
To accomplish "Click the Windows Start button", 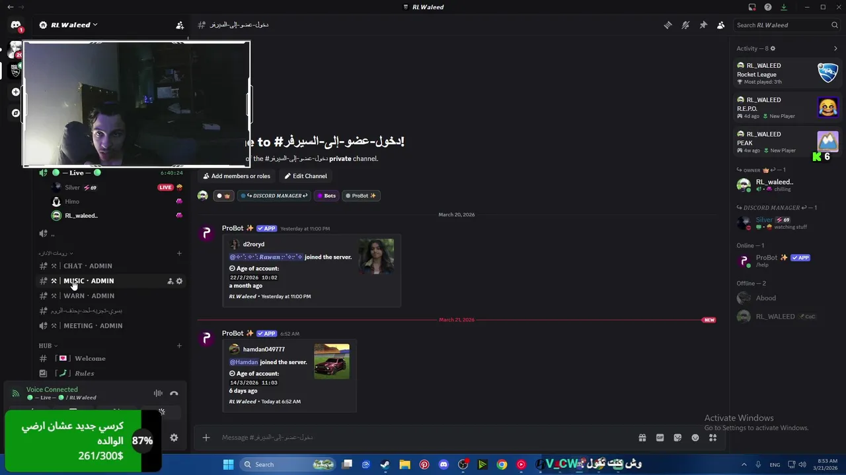I will pyautogui.click(x=228, y=464).
